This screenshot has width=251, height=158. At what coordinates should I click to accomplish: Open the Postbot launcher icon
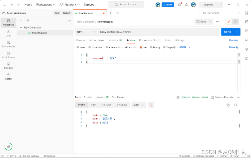tap(9, 146)
